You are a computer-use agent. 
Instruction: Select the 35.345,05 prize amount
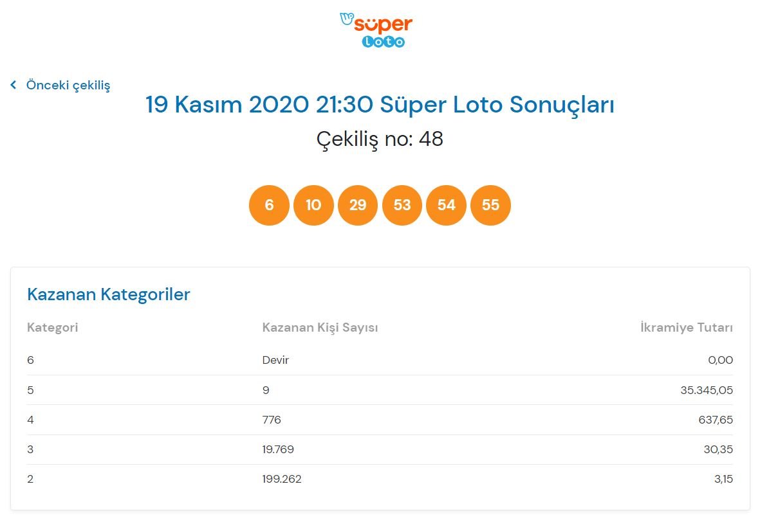tap(706, 390)
